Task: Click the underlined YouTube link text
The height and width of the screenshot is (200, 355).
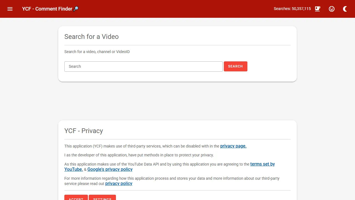Action: coord(73,169)
